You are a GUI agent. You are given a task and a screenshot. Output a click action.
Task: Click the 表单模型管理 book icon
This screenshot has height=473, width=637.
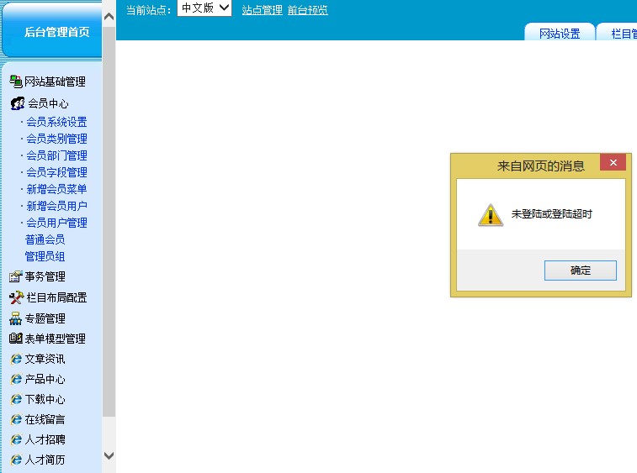coord(15,339)
